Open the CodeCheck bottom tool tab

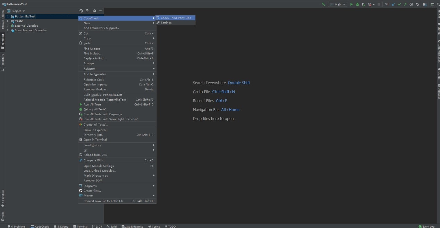[x=40, y=227]
